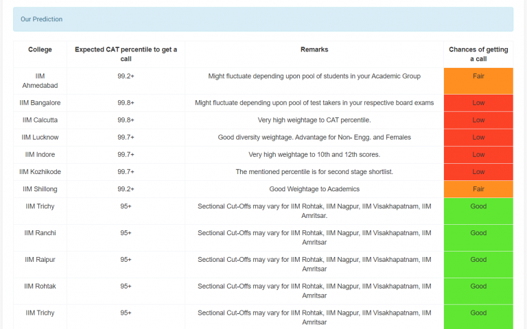
Task: Select the 'Good diversity weightage' remark
Action: [x=314, y=137]
